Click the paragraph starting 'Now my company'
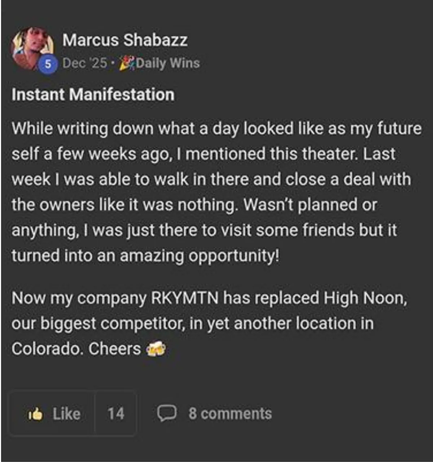 click(x=209, y=323)
